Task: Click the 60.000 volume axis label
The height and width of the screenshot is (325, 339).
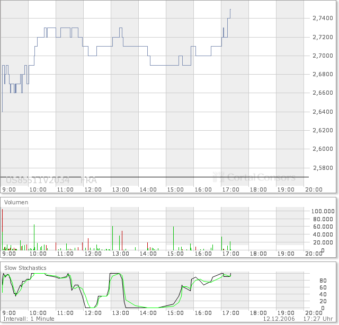Action: pos(323,227)
